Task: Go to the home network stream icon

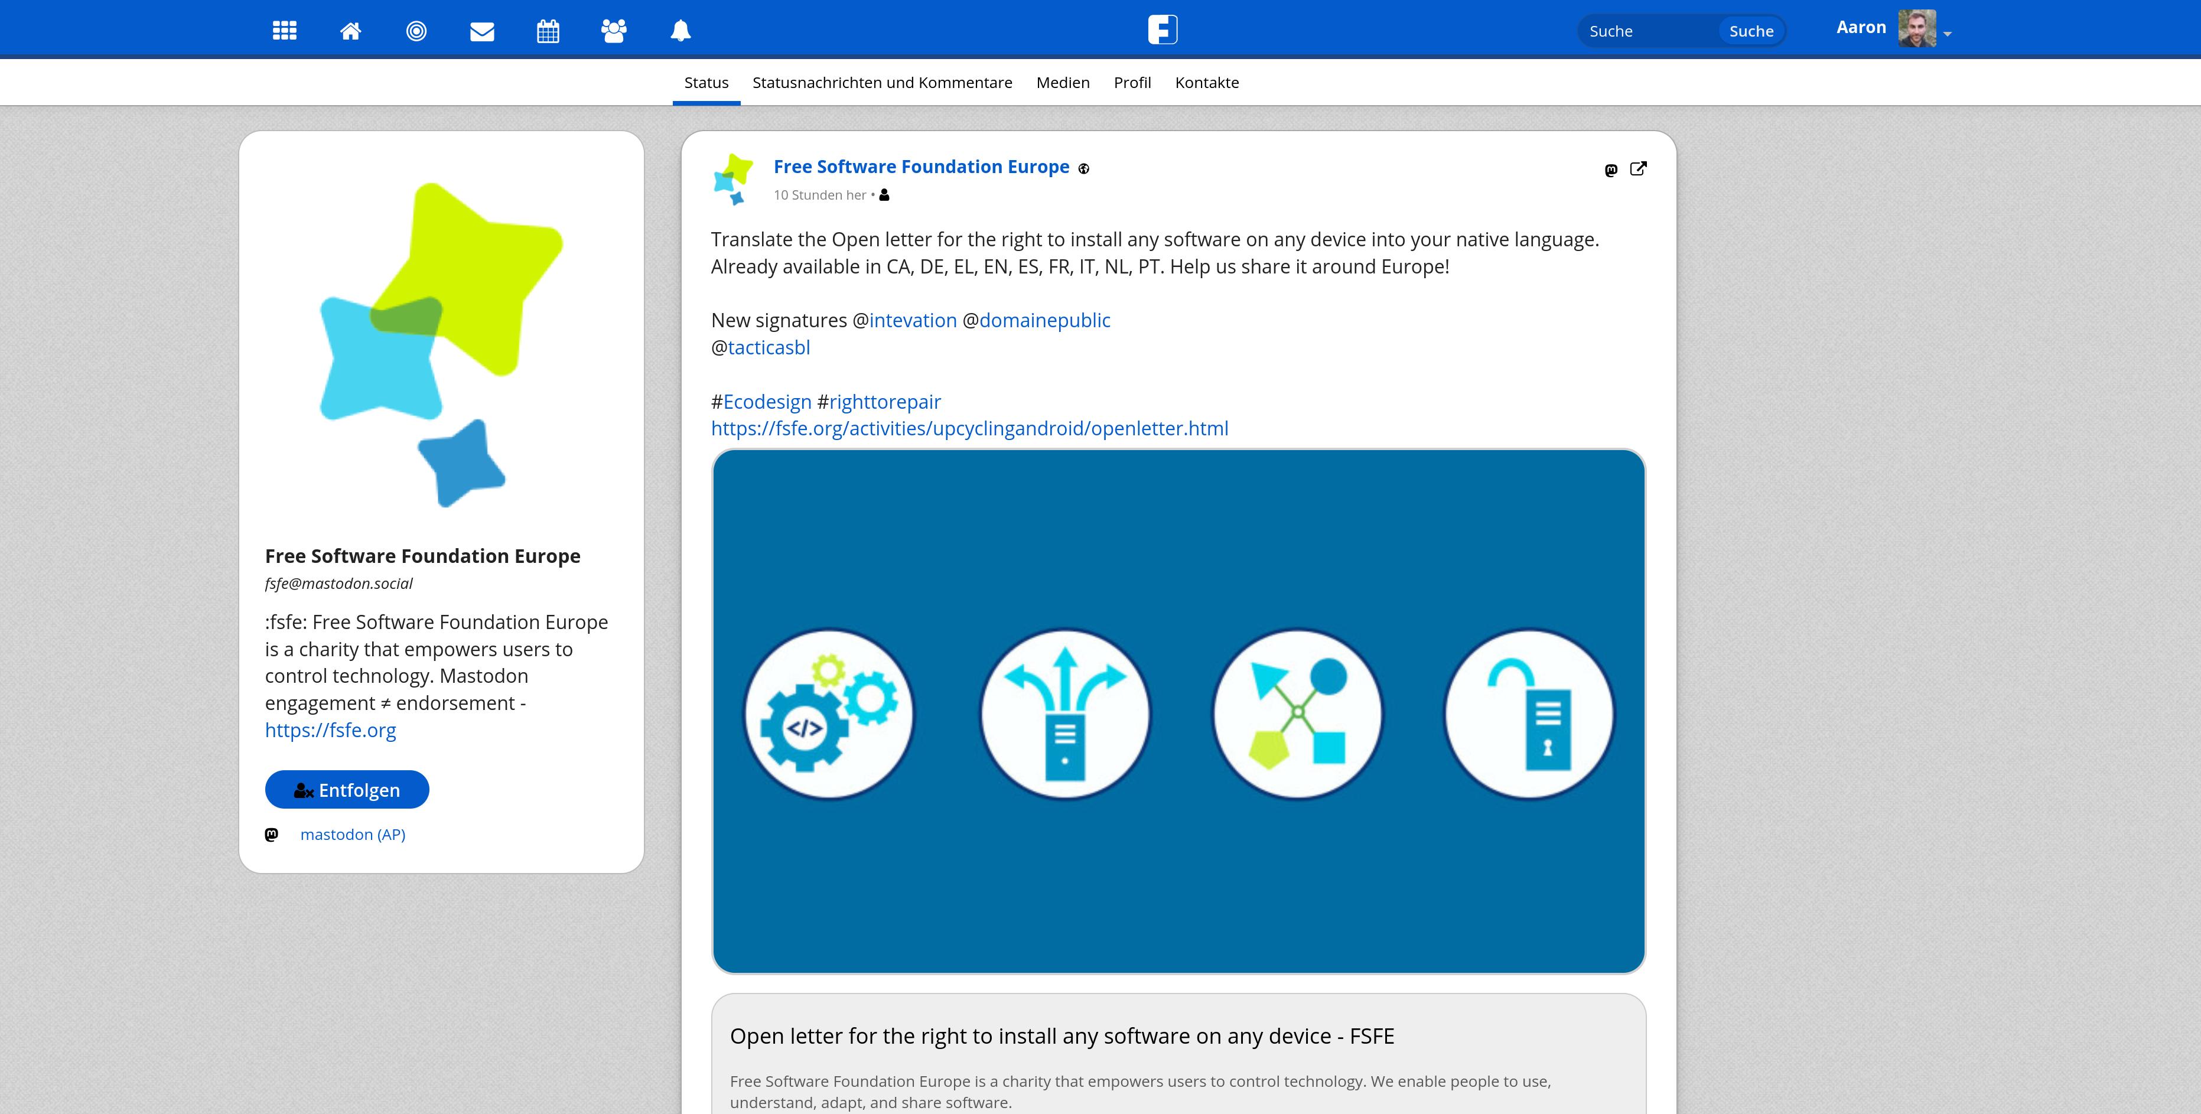Action: point(350,31)
